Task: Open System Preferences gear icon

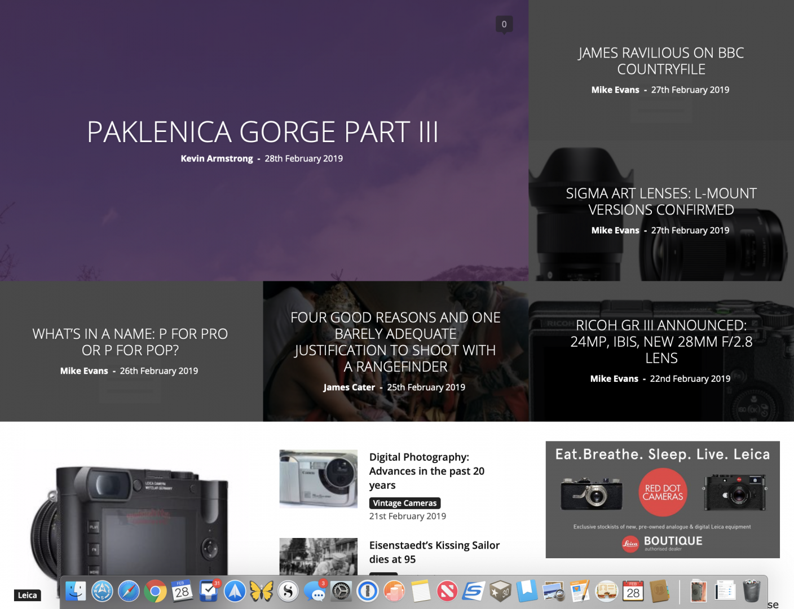Action: [x=341, y=591]
